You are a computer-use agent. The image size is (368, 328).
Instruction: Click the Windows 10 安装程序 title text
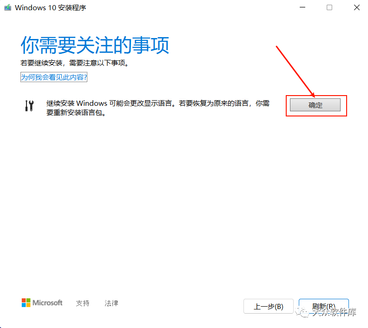51,7
